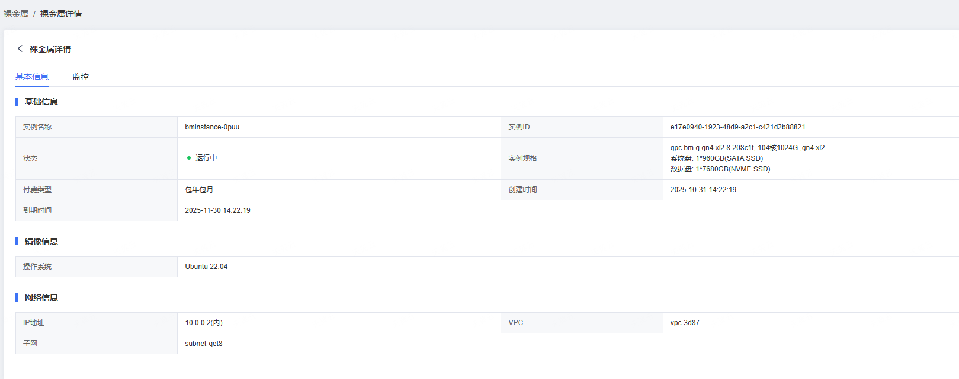Click the 裸金属详情 breadcrumb item
This screenshot has width=959, height=379.
tap(61, 14)
